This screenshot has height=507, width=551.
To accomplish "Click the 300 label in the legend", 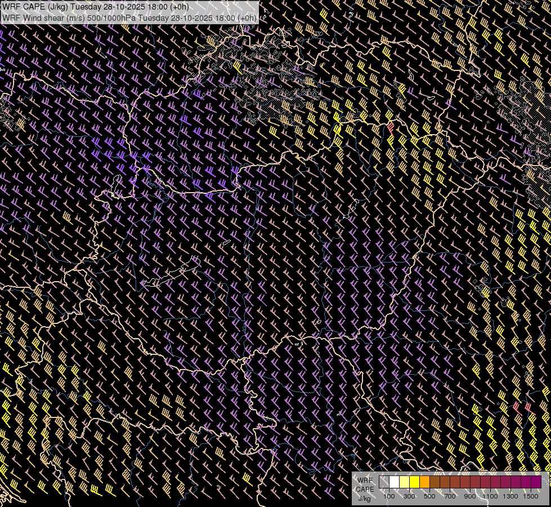I will (409, 496).
